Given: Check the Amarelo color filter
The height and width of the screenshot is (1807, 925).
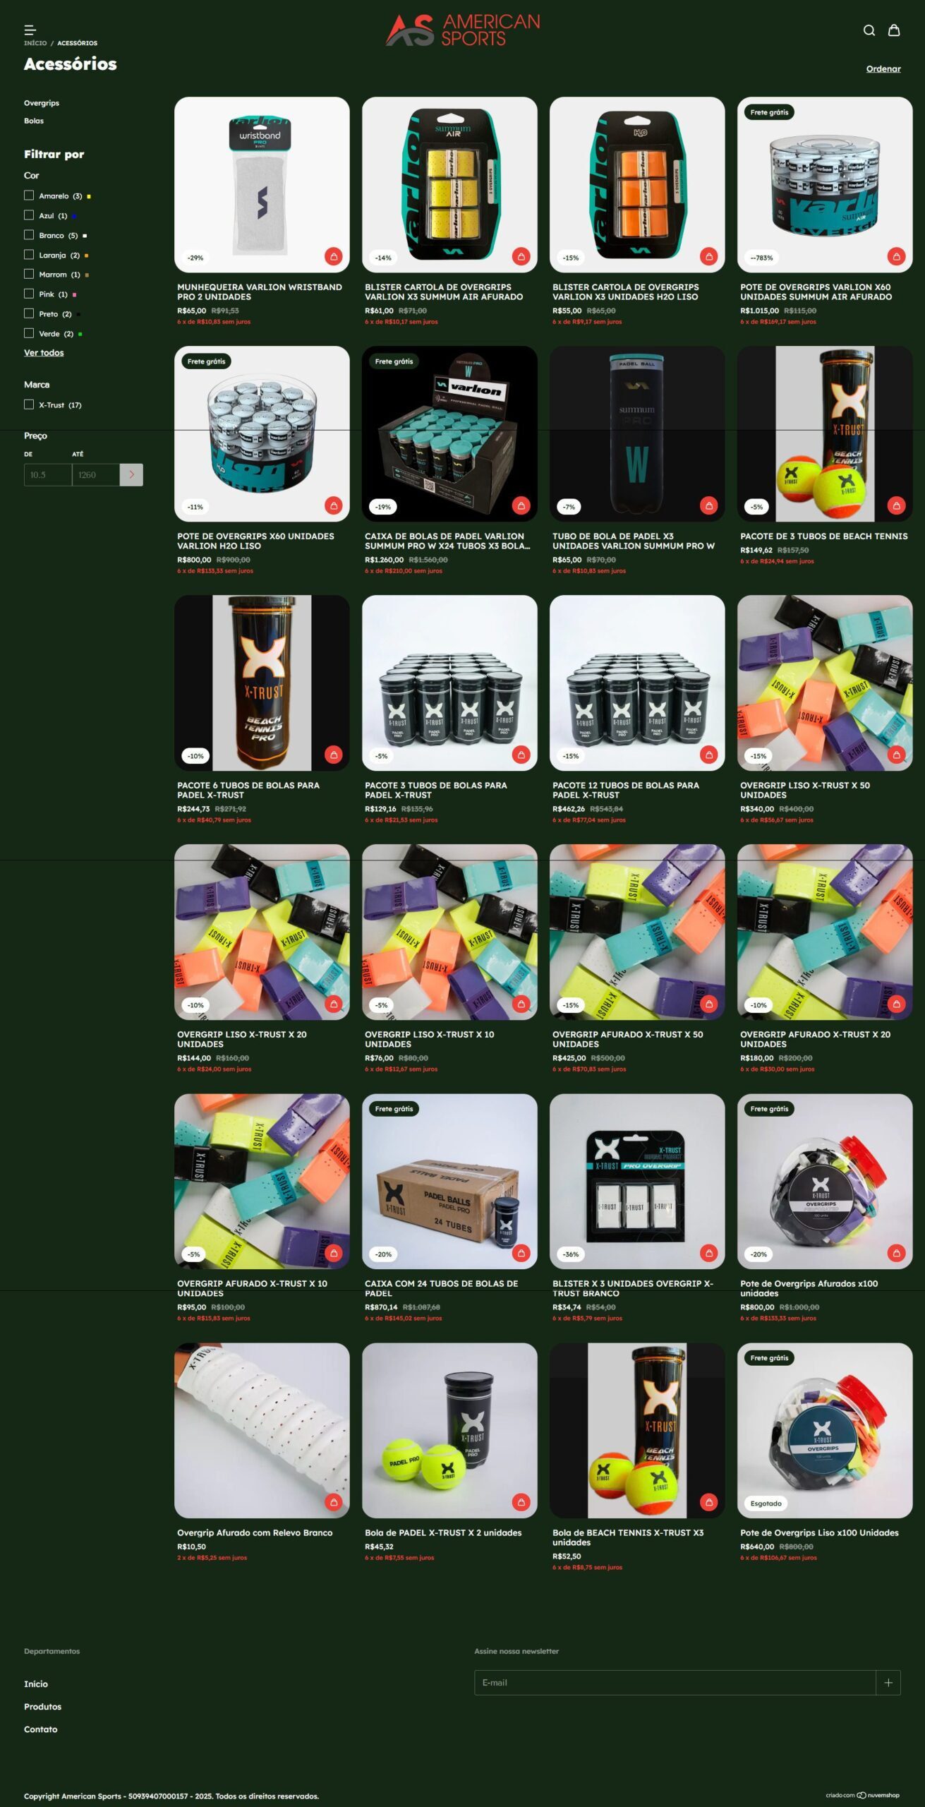Looking at the screenshot, I should coord(29,196).
